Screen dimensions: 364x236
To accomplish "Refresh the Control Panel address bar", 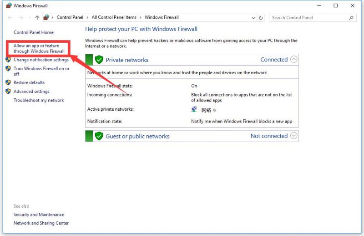I will click(261, 18).
